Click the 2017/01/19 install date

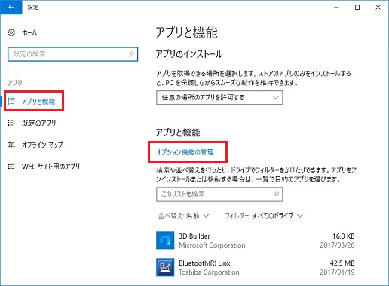337,272
